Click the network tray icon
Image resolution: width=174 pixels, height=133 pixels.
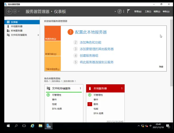coord(143,126)
